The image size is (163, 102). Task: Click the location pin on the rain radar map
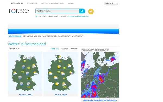click(x=100, y=74)
